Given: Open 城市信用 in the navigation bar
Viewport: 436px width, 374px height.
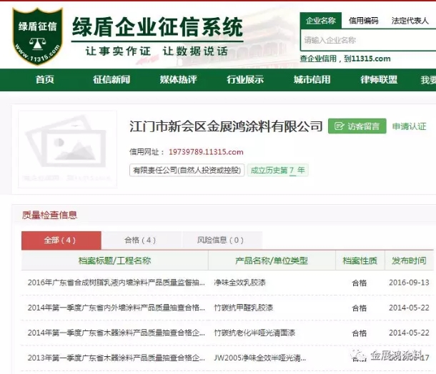Looking at the screenshot, I should pos(312,80).
